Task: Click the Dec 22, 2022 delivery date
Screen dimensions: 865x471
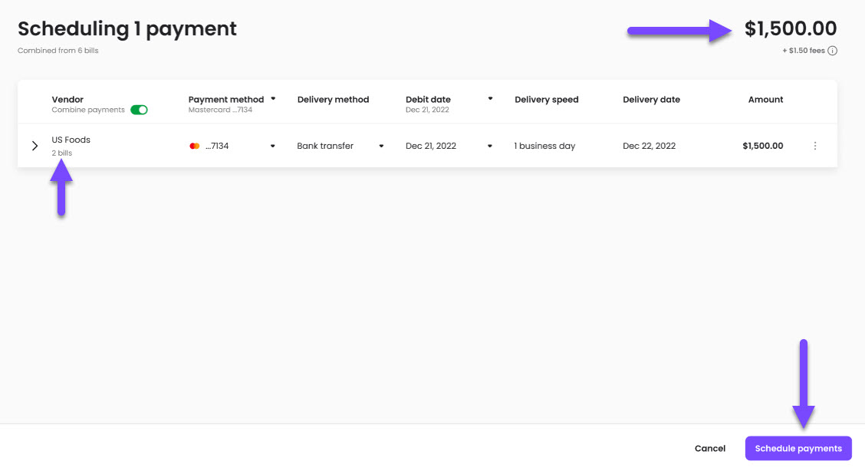Action: (650, 146)
